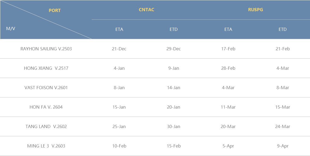Screen dimensions: 310x156
Task: Click the PORT header label
Action: coord(55,10)
